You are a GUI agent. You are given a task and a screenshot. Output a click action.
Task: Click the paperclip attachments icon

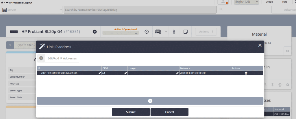(174, 32)
